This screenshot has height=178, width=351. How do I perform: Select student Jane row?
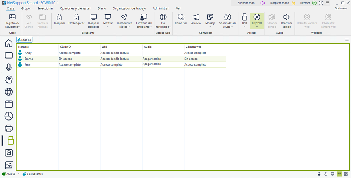(121, 64)
